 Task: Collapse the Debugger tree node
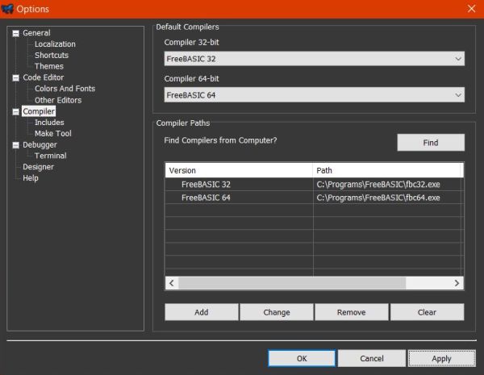point(16,145)
